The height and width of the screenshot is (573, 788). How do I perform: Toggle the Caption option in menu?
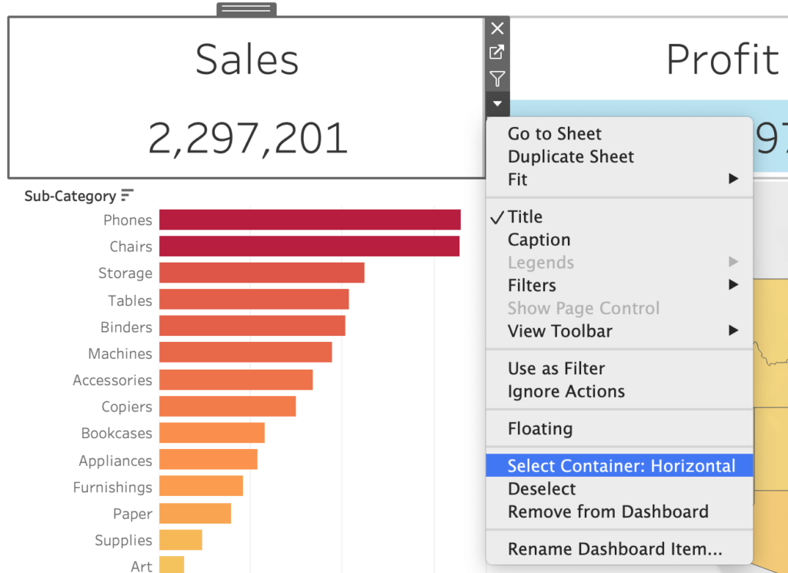click(x=539, y=240)
